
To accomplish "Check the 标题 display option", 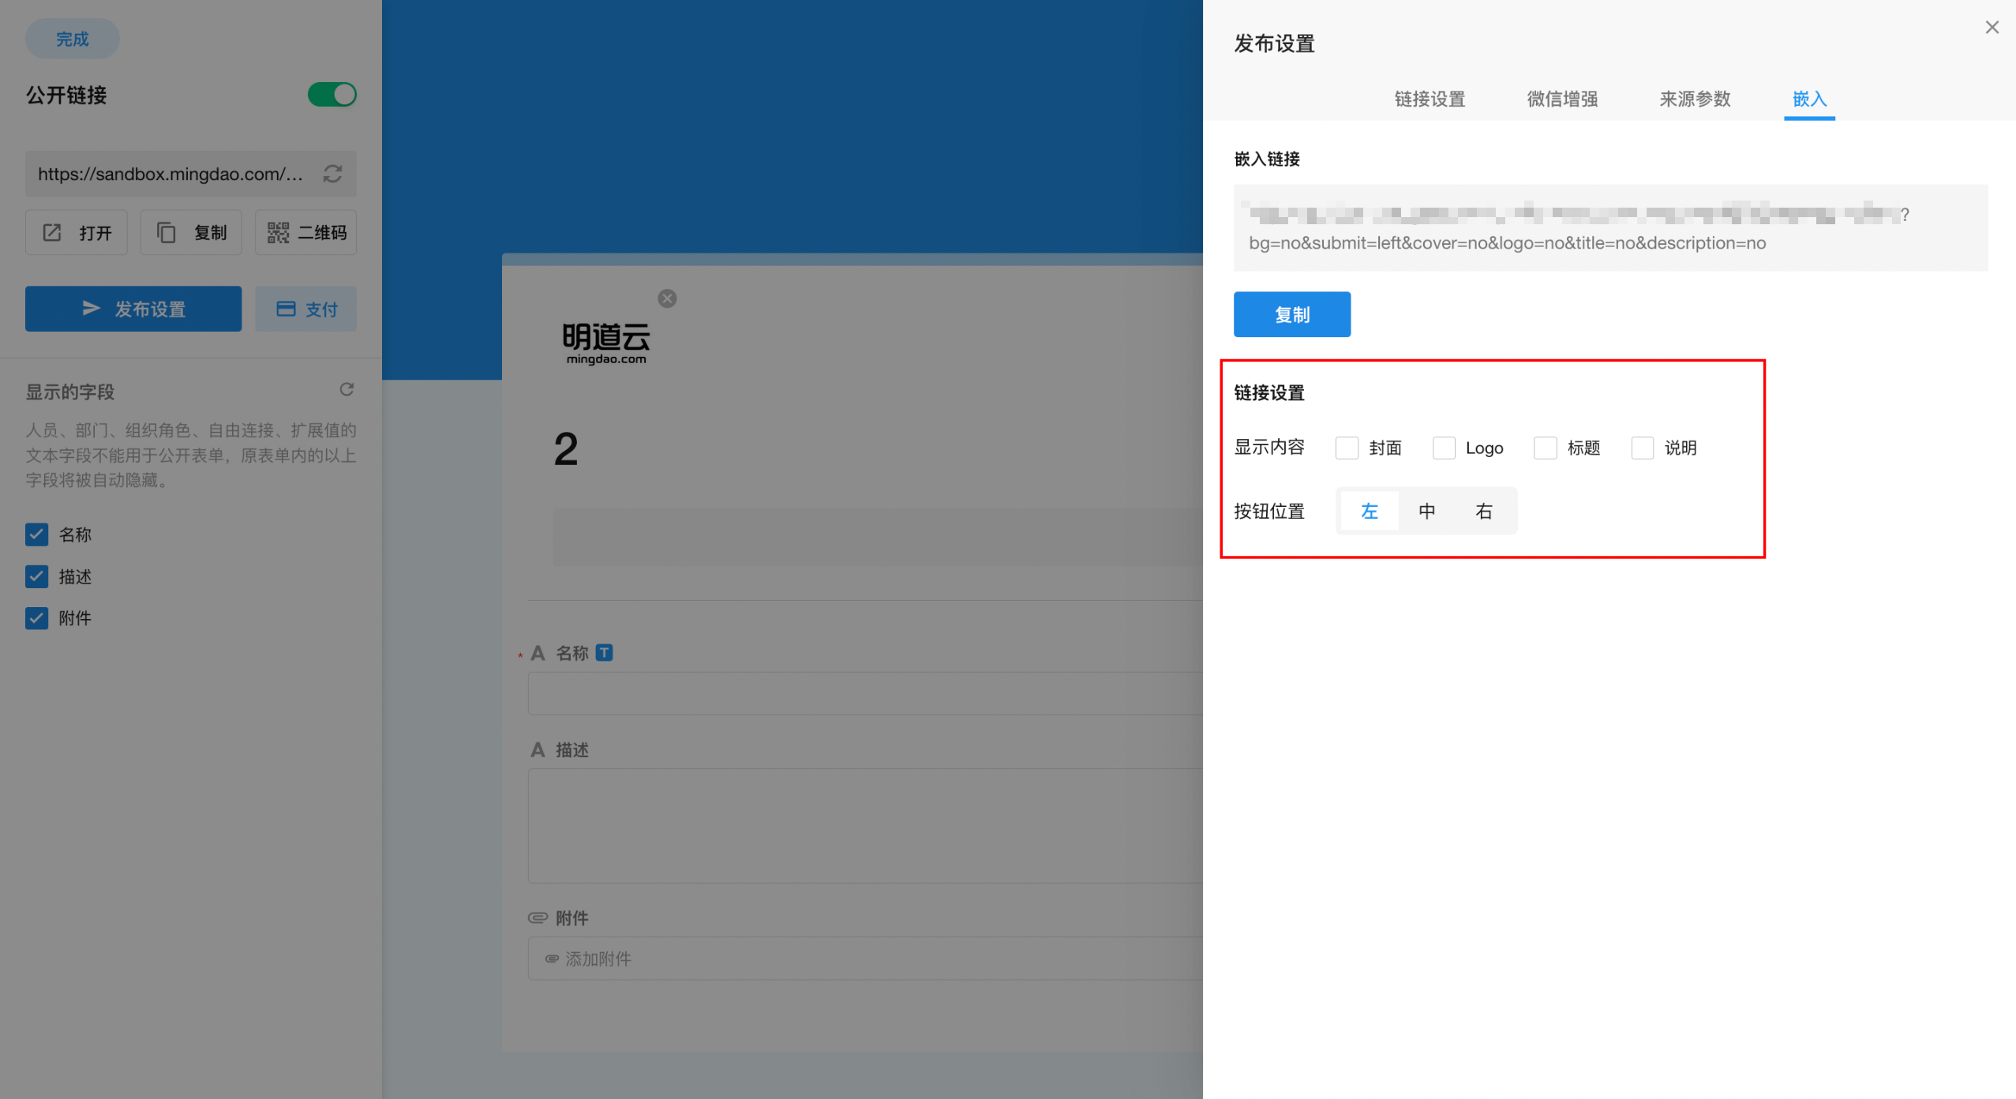I will point(1545,448).
